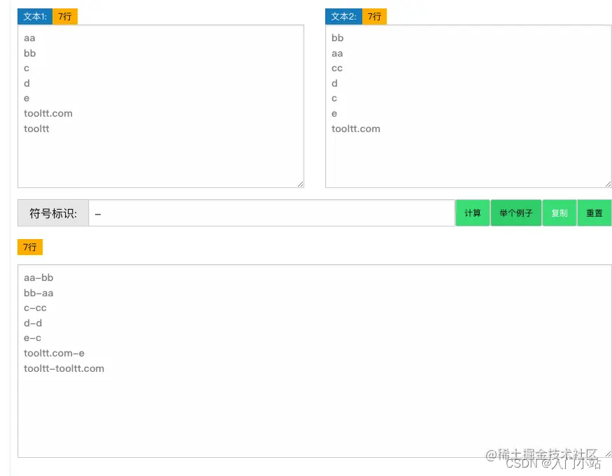Click the 7行 badge above the result box
Image resolution: width=612 pixels, height=476 pixels.
(x=30, y=247)
